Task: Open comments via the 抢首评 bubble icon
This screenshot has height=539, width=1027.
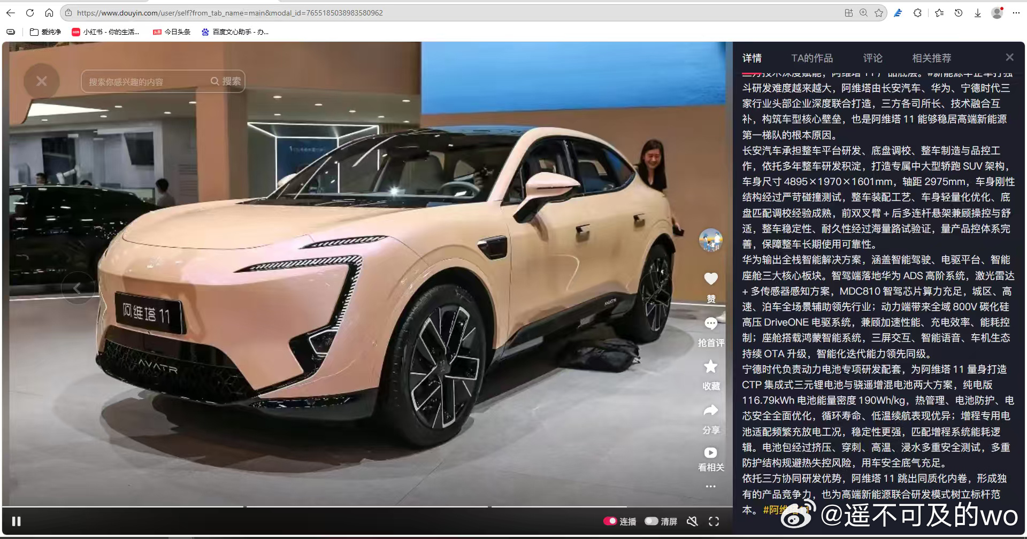Action: (711, 324)
